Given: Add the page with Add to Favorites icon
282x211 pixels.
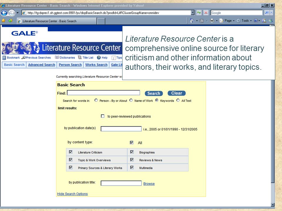Looking at the screenshot, I should coord(11,21).
